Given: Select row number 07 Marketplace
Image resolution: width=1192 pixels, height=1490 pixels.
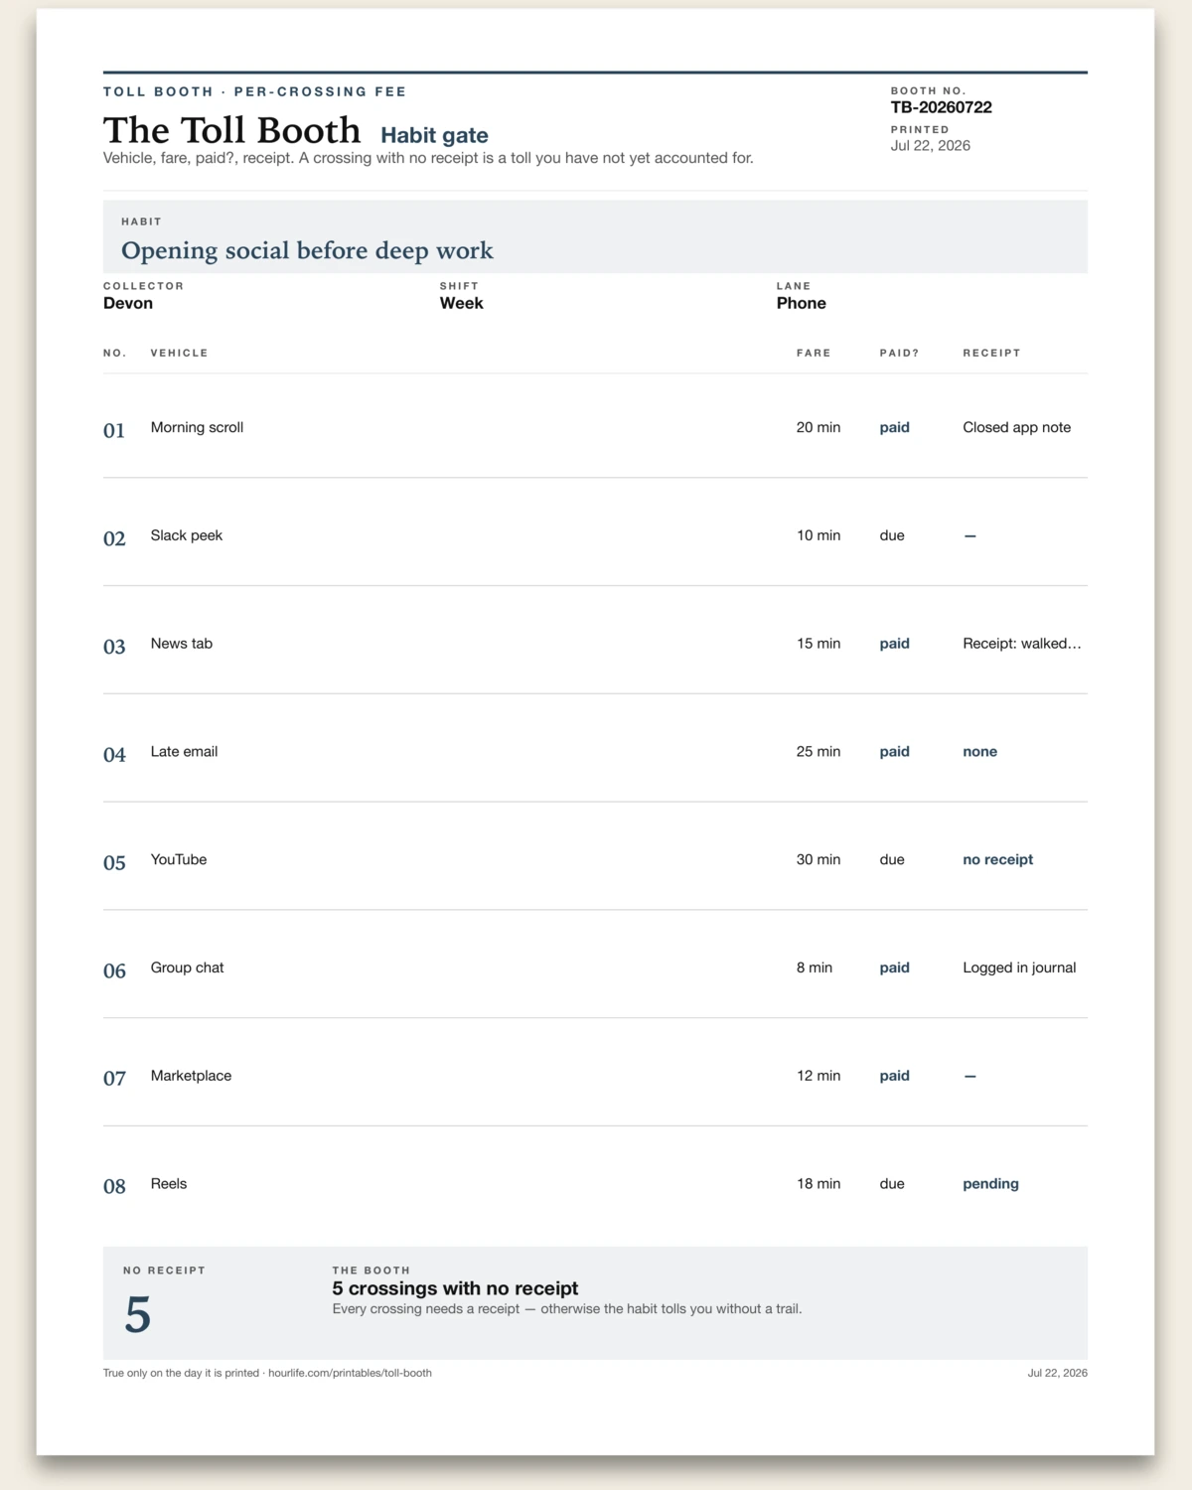Looking at the screenshot, I should click(595, 1076).
